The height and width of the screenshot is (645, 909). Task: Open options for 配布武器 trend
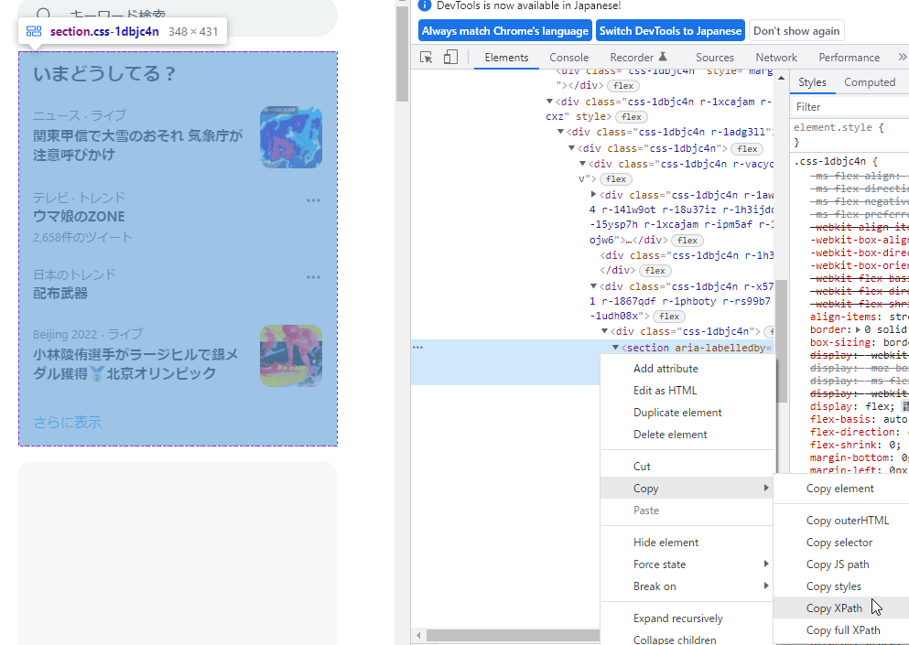click(314, 277)
